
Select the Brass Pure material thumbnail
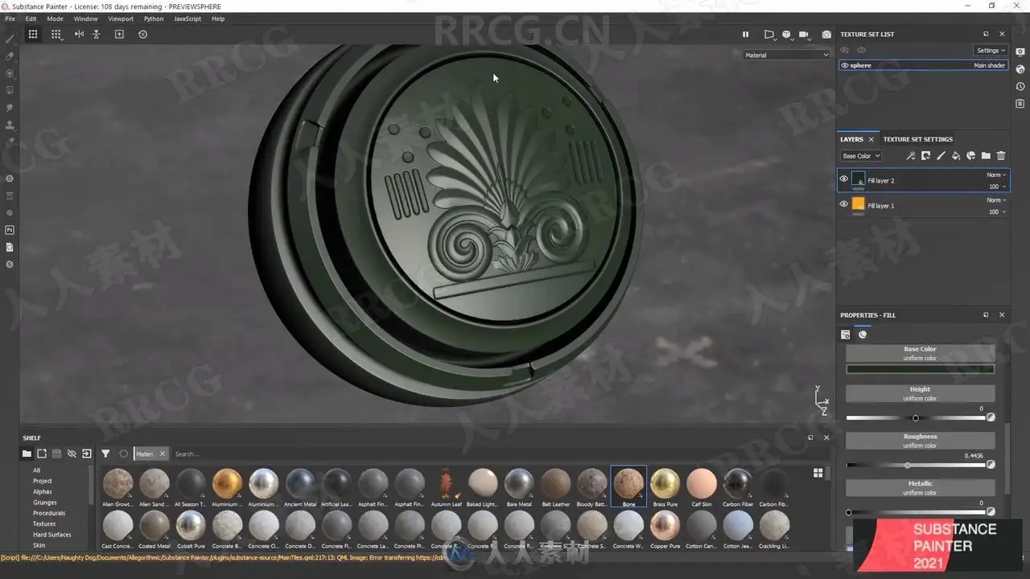[x=665, y=487]
